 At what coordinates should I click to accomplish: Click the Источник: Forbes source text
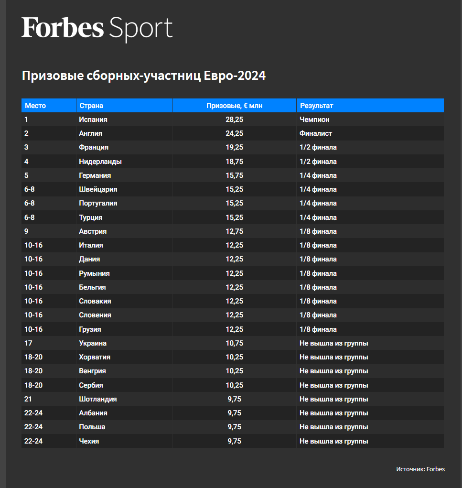(x=420, y=469)
